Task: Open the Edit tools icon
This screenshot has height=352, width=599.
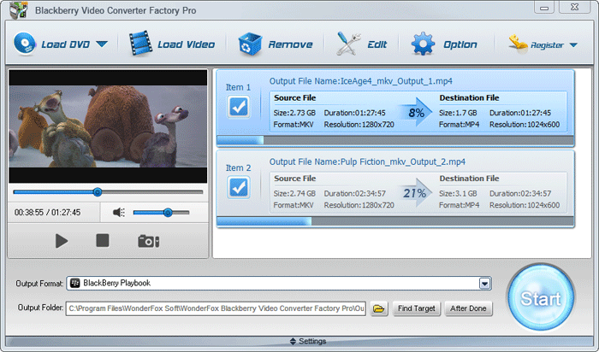Action: [x=348, y=44]
